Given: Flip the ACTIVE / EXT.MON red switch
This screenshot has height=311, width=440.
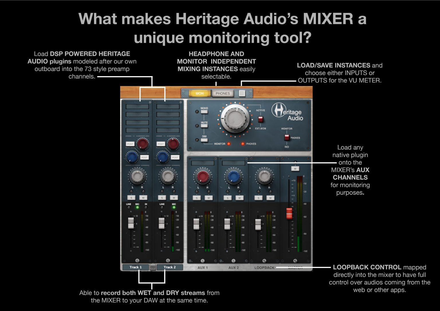Looking at the screenshot, I should click(x=260, y=119).
